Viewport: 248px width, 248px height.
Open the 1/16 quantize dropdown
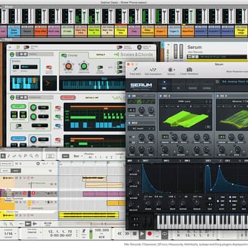[10, 234]
